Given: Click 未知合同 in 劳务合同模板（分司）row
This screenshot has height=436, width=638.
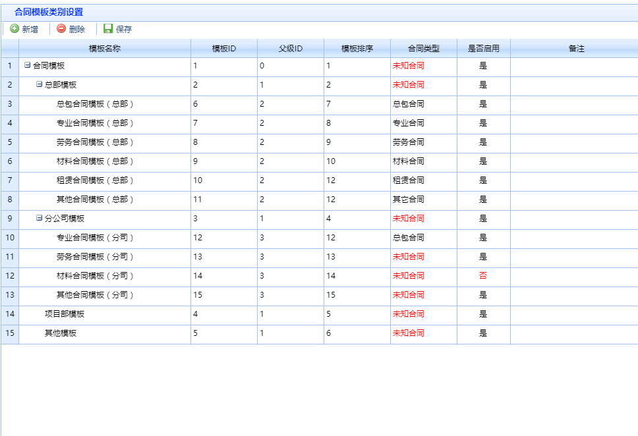Looking at the screenshot, I should (x=409, y=257).
